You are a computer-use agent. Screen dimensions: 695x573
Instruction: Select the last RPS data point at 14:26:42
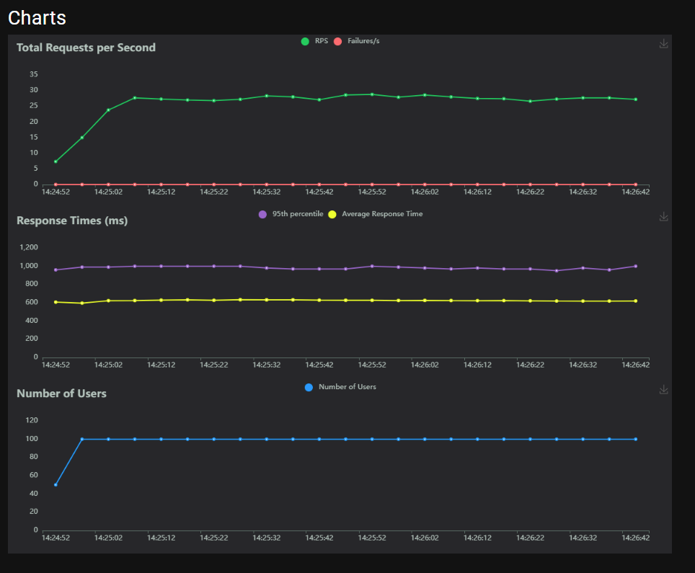635,99
